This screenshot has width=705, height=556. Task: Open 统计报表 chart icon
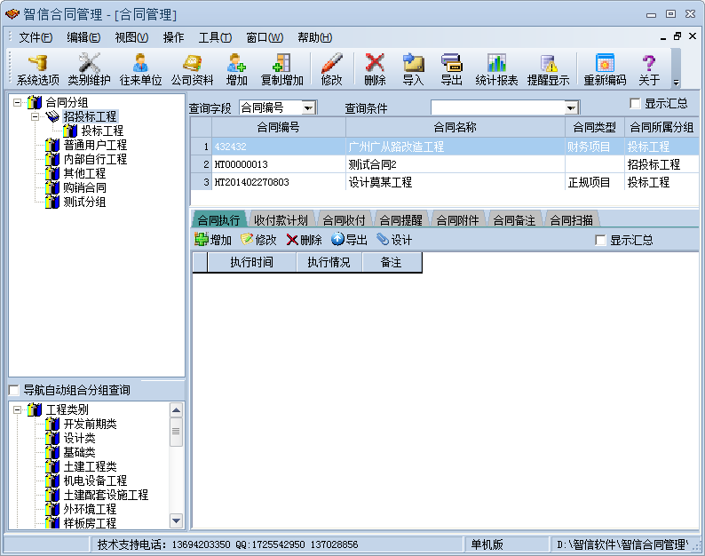point(496,68)
